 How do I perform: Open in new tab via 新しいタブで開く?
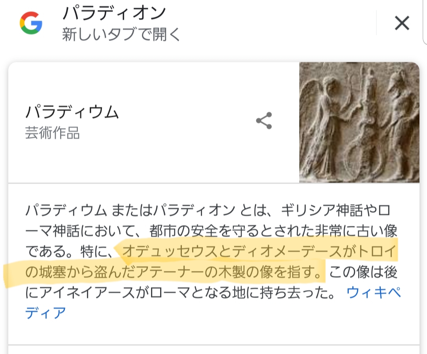tap(121, 35)
